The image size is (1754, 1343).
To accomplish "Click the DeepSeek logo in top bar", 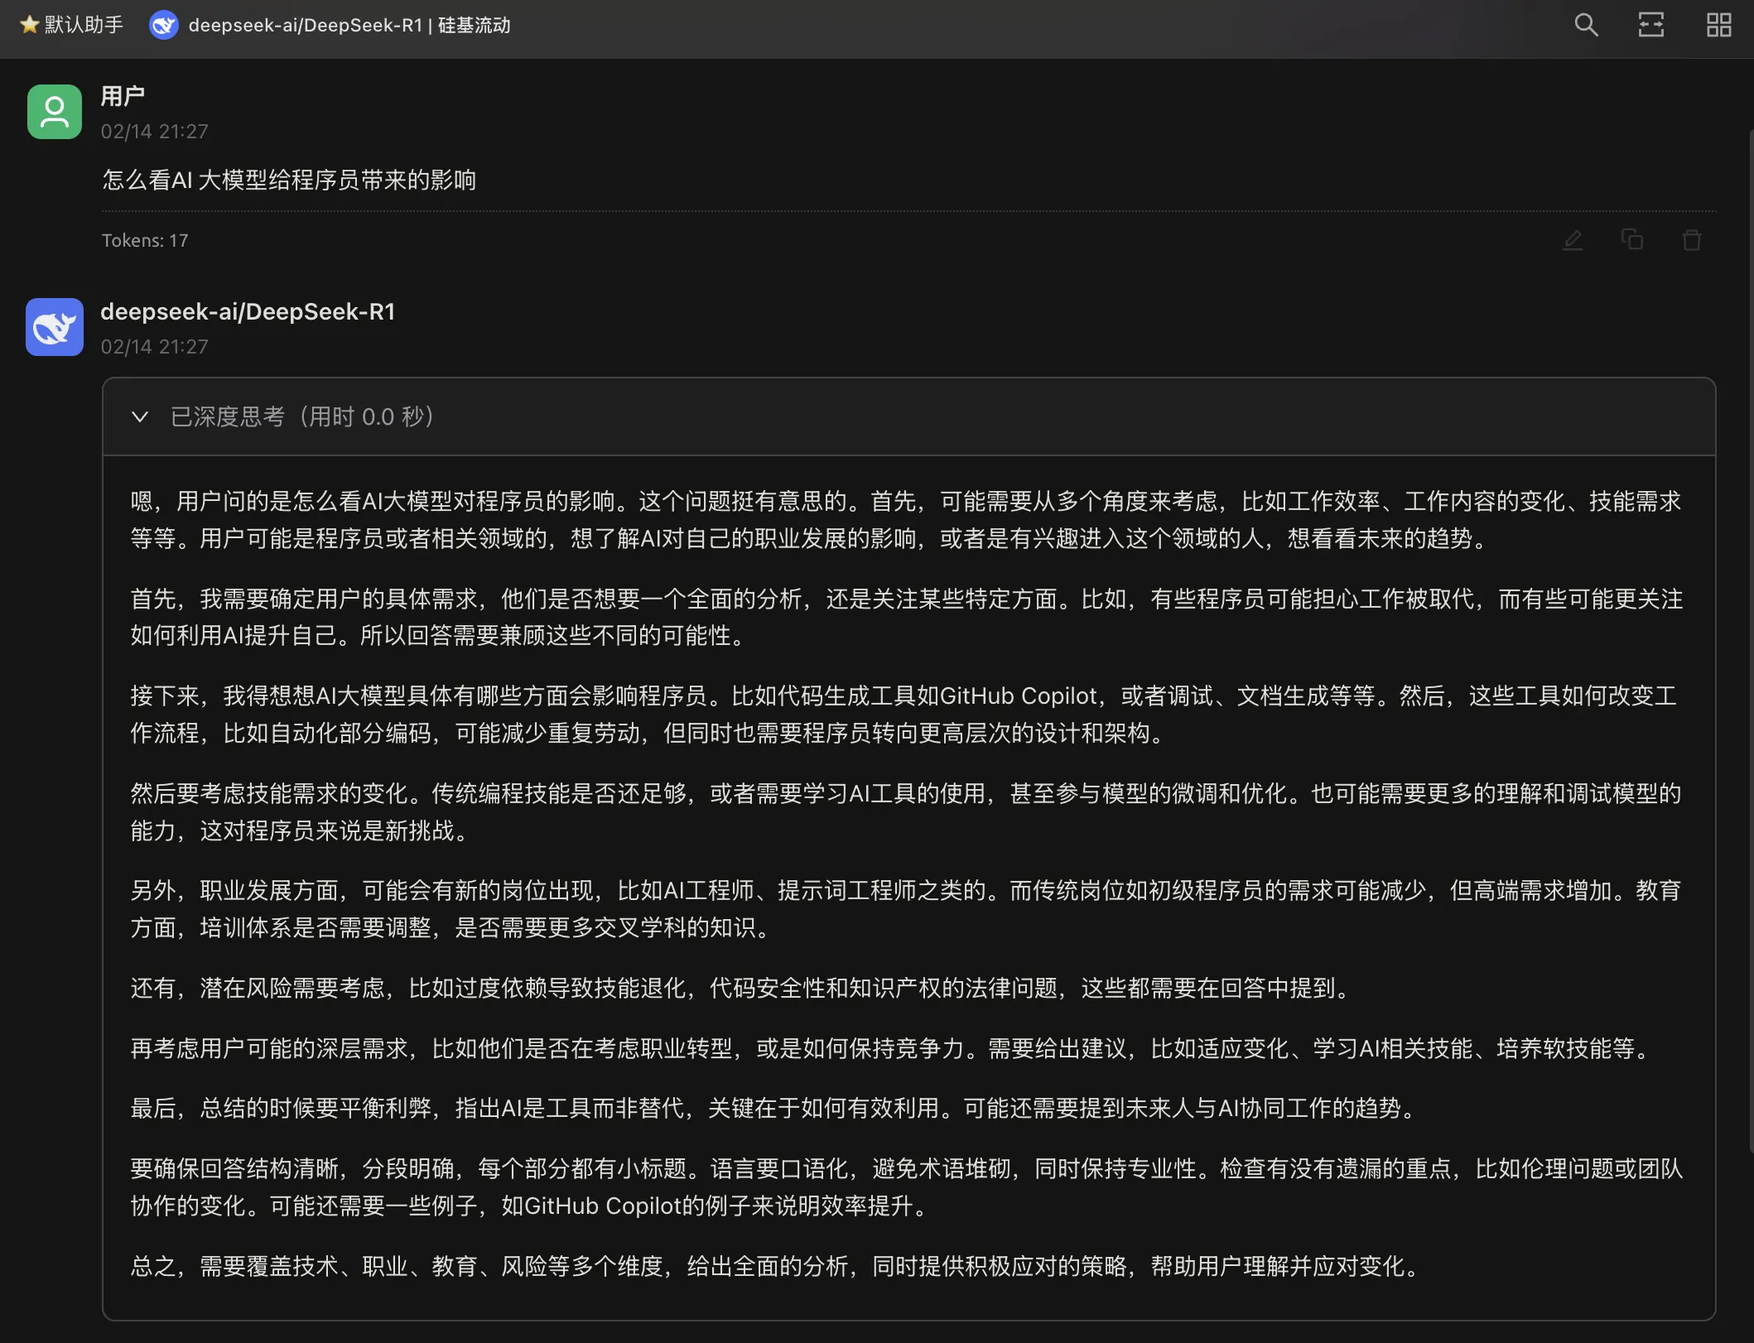I will coord(164,25).
